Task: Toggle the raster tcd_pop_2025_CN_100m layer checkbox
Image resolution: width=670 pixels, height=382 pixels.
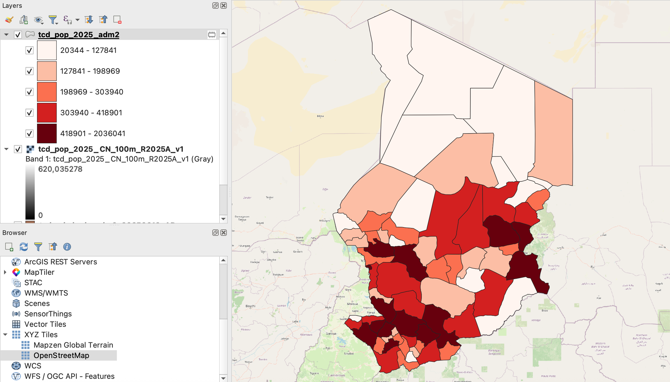Action: tap(18, 149)
